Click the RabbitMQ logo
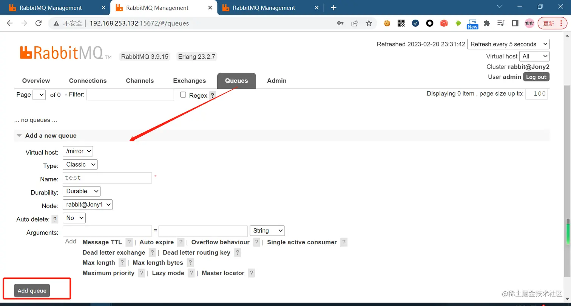 coord(66,52)
